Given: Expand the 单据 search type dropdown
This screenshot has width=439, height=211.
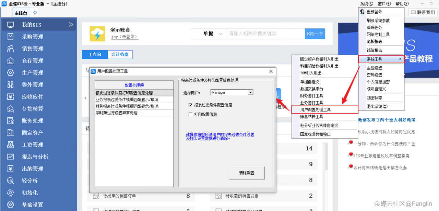Looking at the screenshot, I should [220, 34].
